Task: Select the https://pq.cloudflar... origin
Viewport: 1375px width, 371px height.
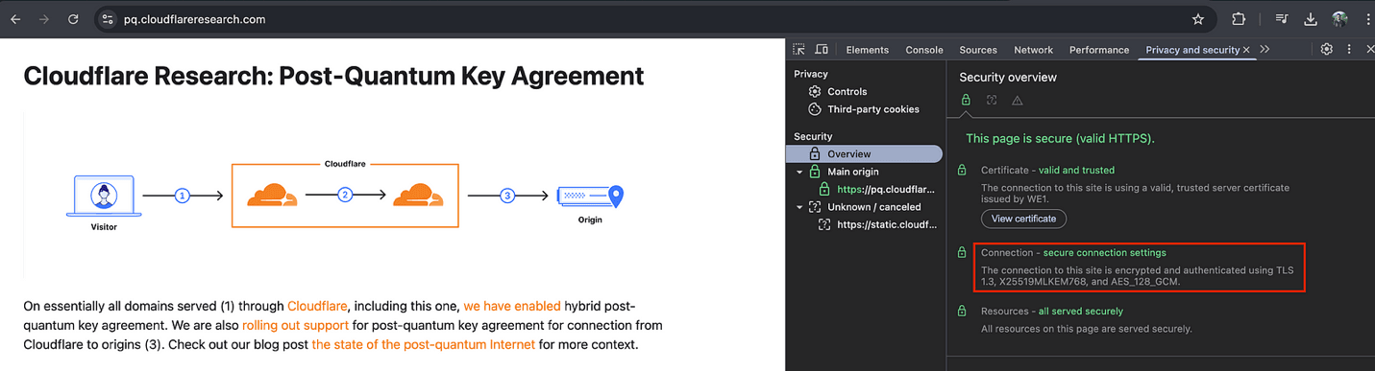Action: click(885, 189)
